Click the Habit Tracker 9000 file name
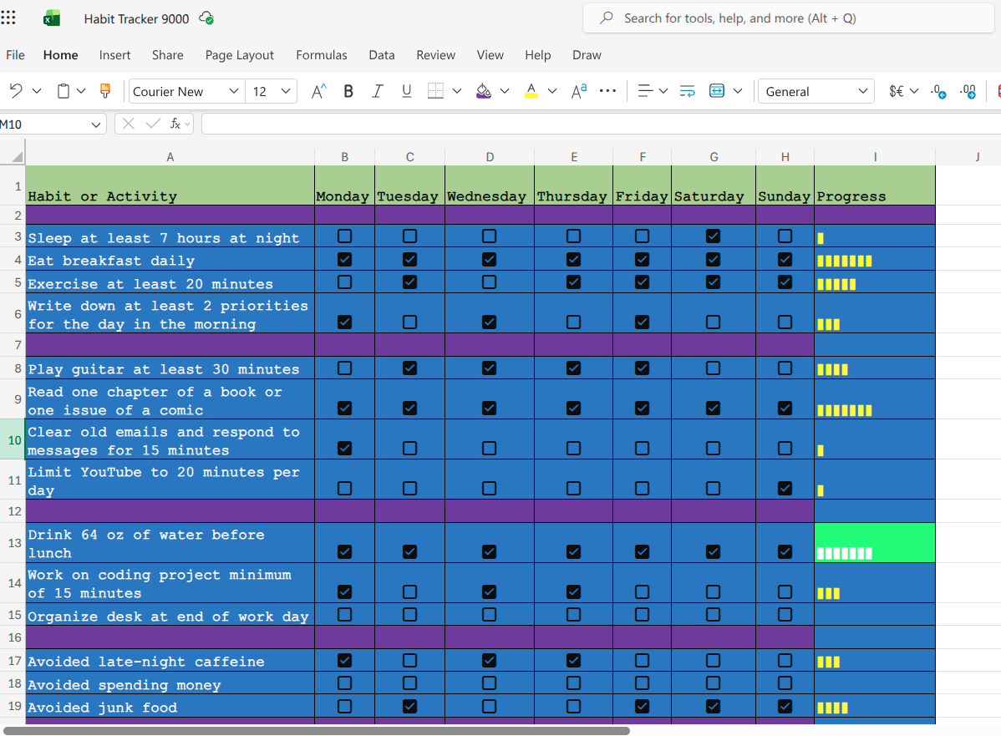The width and height of the screenshot is (1001, 736). pyautogui.click(x=137, y=18)
